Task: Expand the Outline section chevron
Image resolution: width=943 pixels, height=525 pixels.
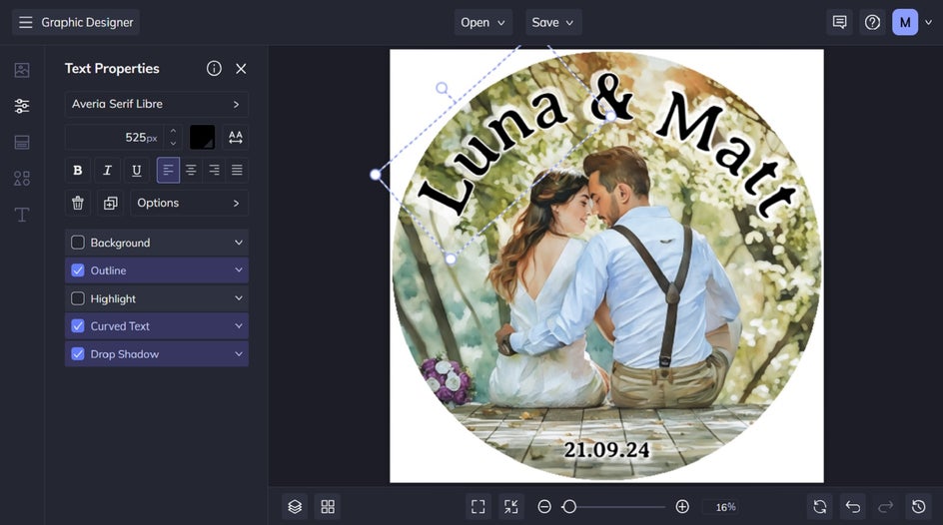Action: 239,270
